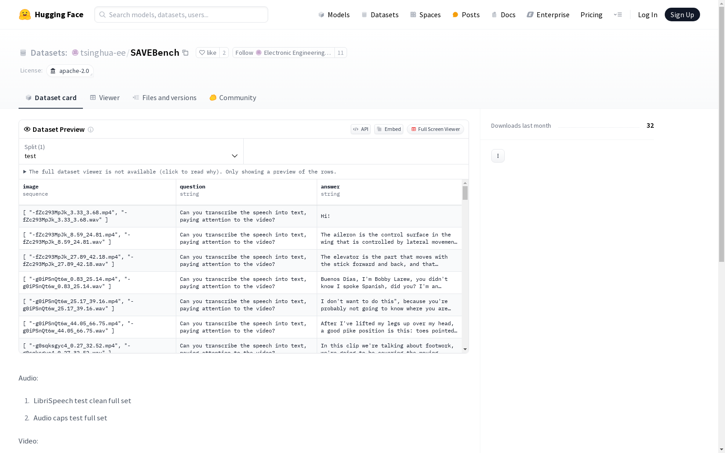Open the Full Screen Viewer

[x=435, y=129]
